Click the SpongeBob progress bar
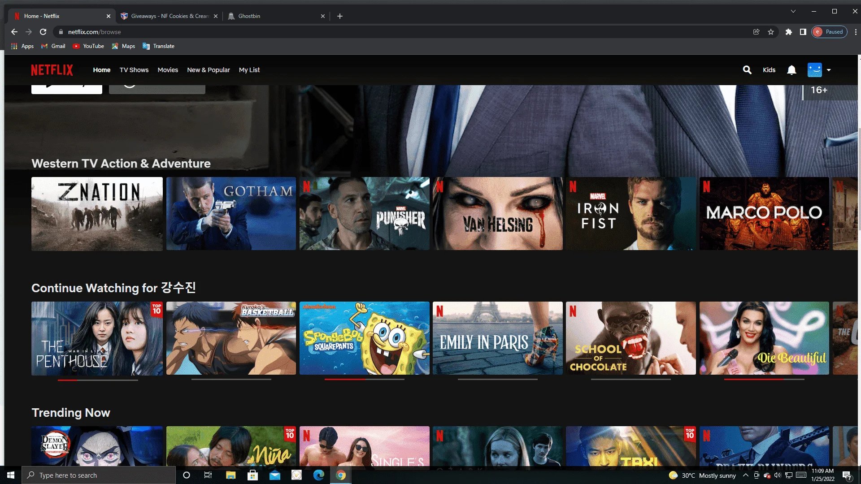This screenshot has width=861, height=484. 364,379
